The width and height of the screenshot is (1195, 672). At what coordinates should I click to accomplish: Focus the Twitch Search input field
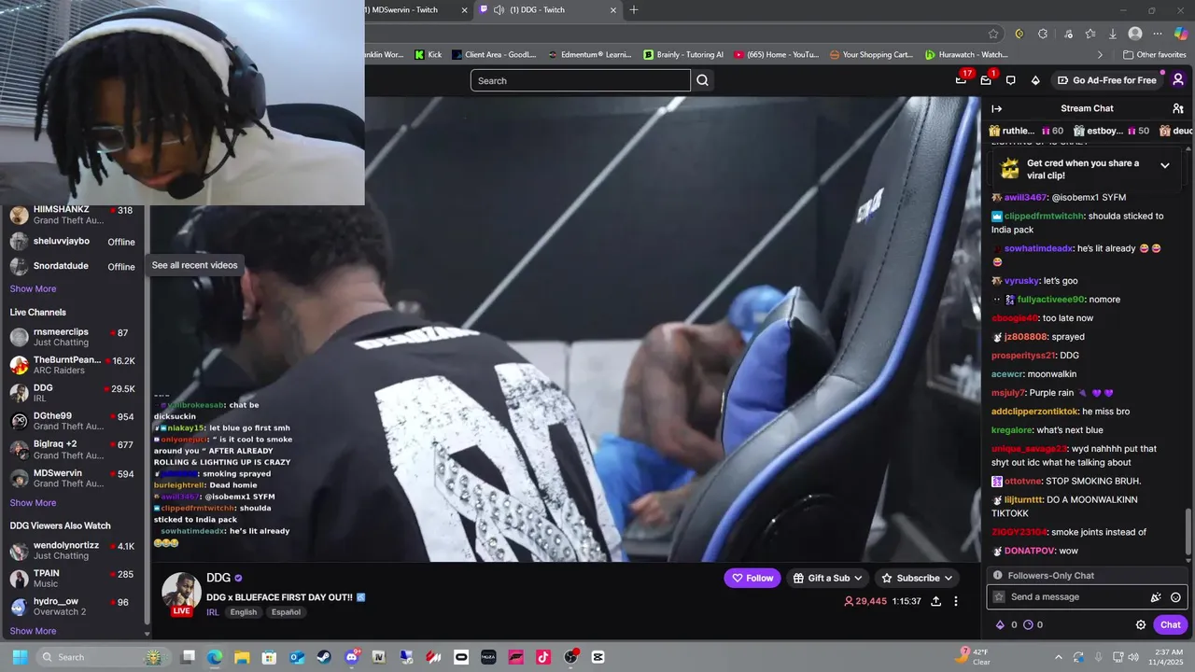581,80
